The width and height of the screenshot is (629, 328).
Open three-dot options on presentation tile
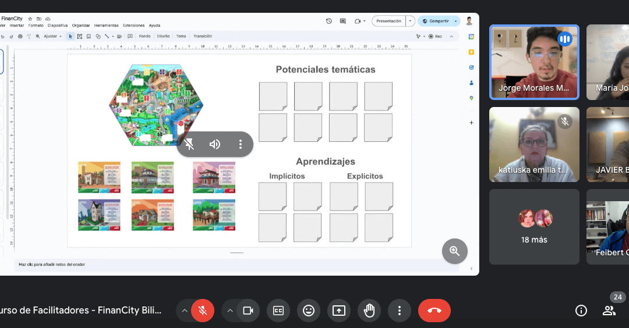point(241,144)
